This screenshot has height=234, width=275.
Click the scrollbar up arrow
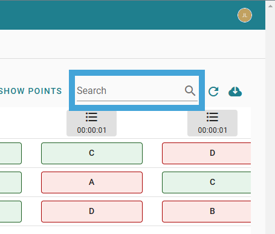(270, 6)
